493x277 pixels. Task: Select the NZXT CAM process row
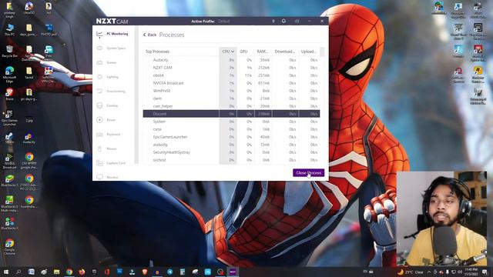pyautogui.click(x=231, y=68)
